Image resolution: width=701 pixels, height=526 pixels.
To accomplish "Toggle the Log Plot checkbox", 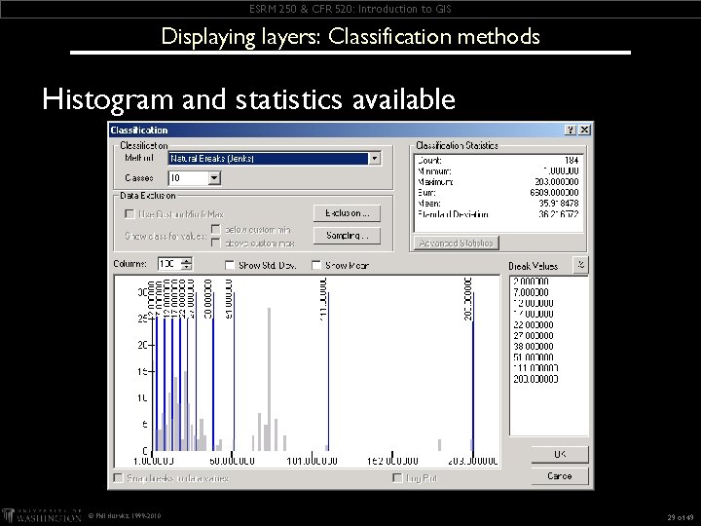I will coord(397,478).
